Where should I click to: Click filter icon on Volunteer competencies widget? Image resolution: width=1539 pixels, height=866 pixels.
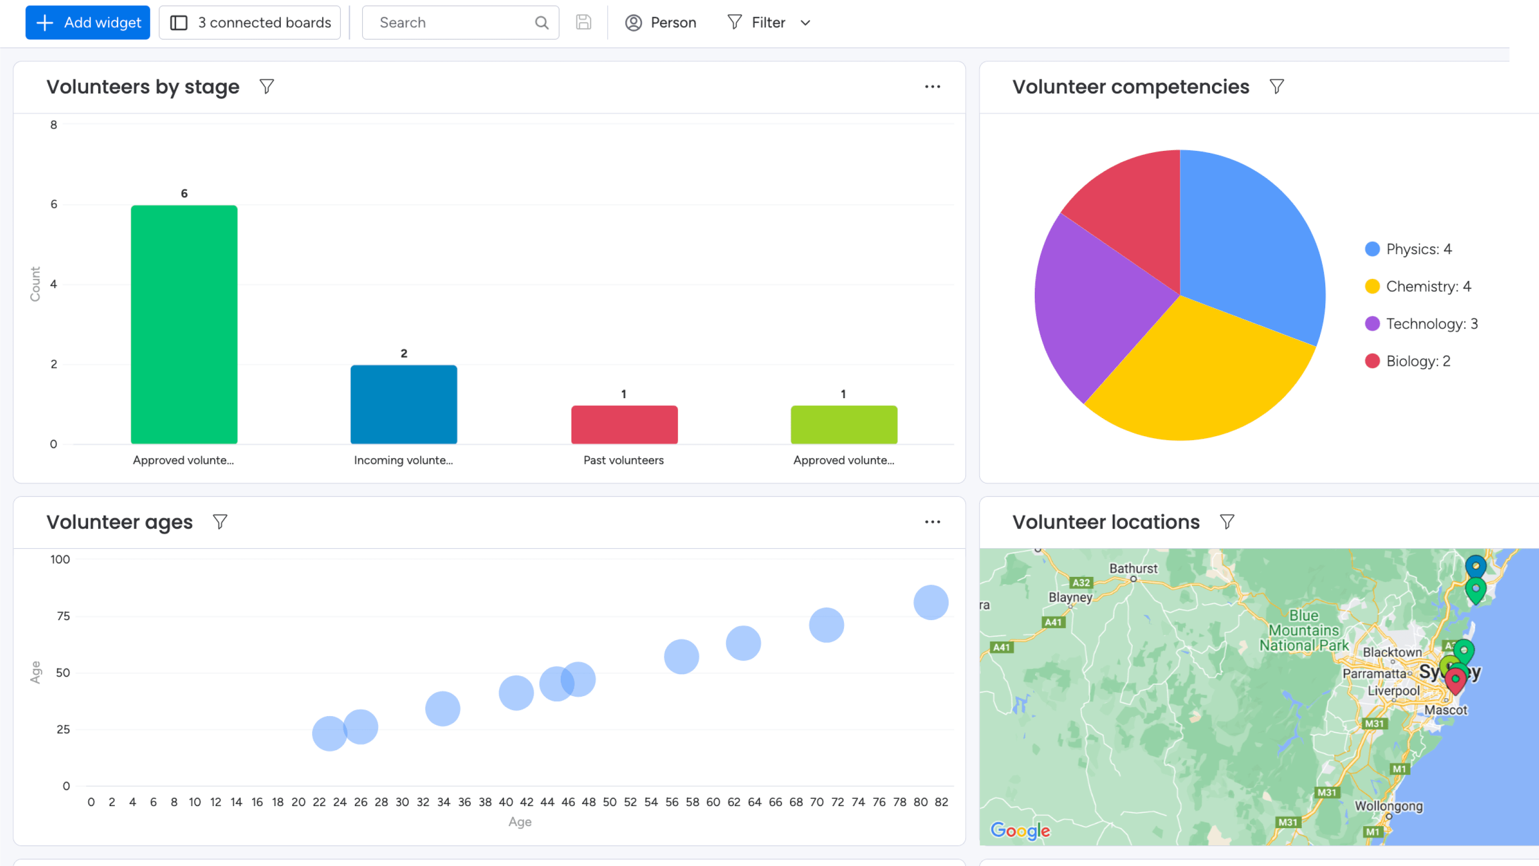point(1276,87)
